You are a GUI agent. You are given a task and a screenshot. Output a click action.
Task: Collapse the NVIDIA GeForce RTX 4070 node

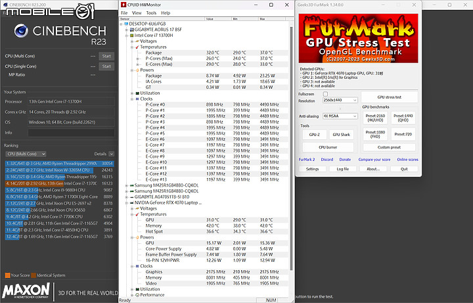point(127,203)
